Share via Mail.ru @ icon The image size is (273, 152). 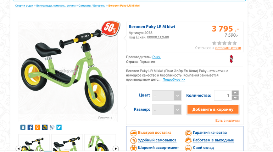point(45,127)
